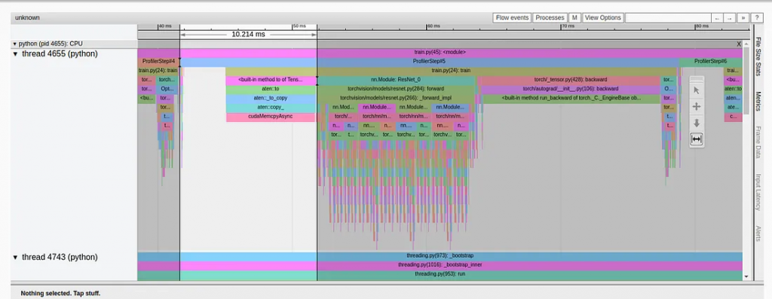The height and width of the screenshot is (299, 772).
Task: Click the Flow events button
Action: [512, 18]
